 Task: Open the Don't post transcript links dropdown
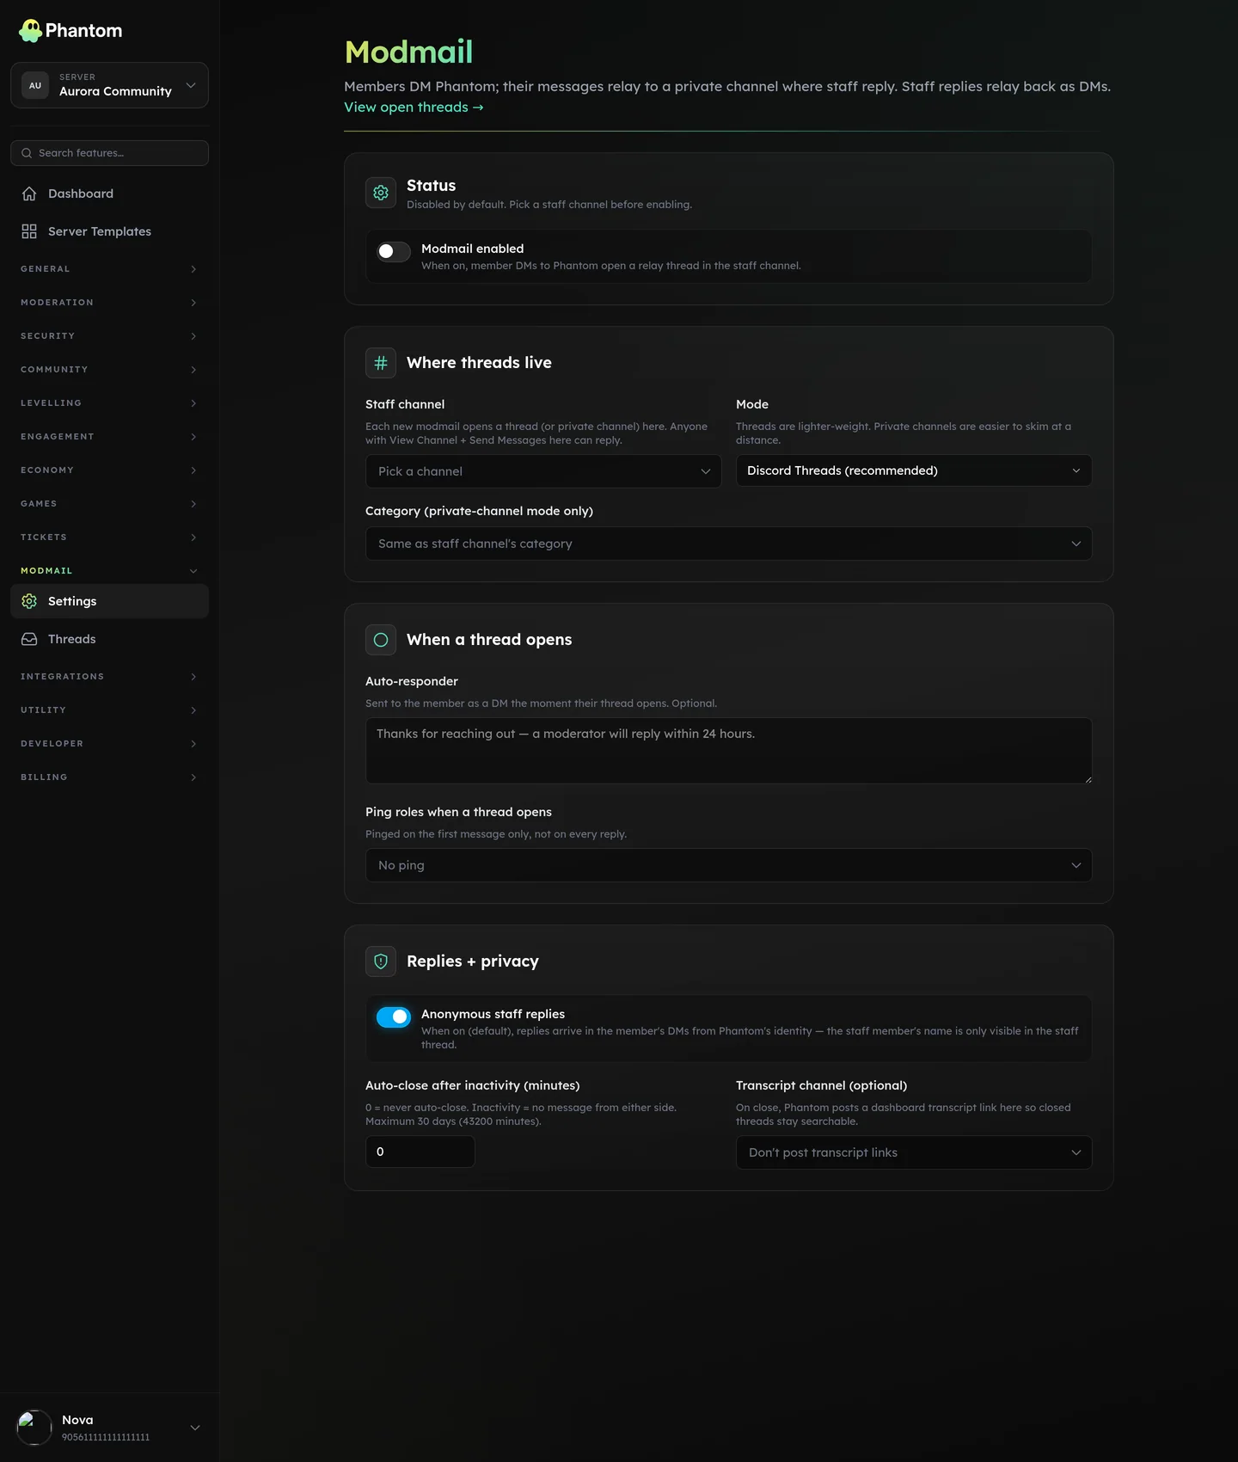point(914,1152)
